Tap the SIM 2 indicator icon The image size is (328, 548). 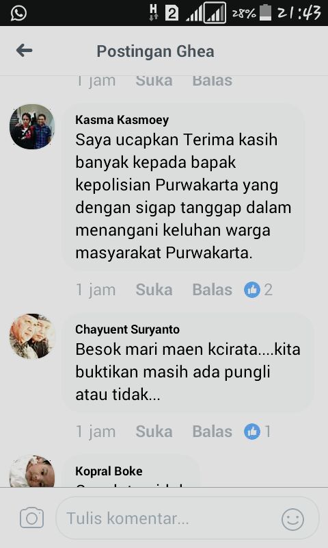point(172,13)
